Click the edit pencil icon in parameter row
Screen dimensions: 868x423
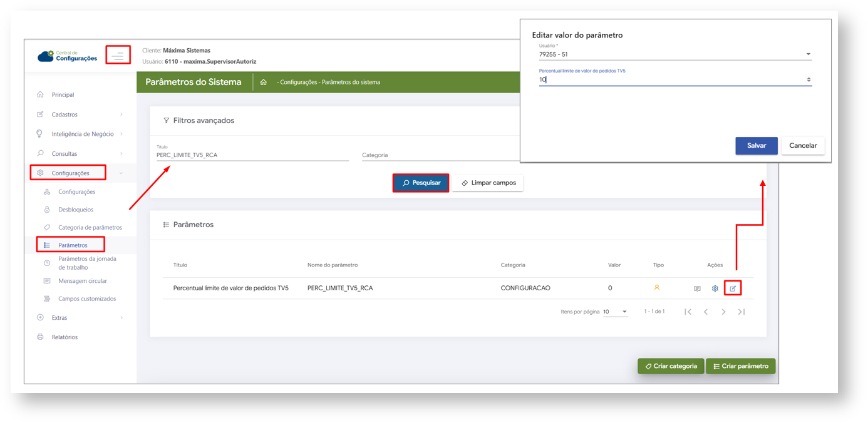point(733,288)
